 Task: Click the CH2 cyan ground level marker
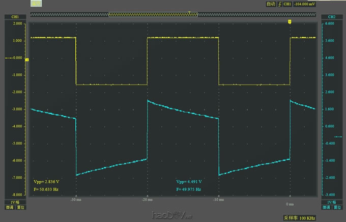pyautogui.click(x=338, y=136)
